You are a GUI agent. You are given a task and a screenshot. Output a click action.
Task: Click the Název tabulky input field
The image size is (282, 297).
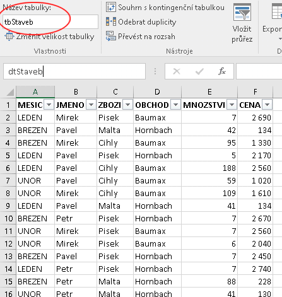[x=50, y=22]
